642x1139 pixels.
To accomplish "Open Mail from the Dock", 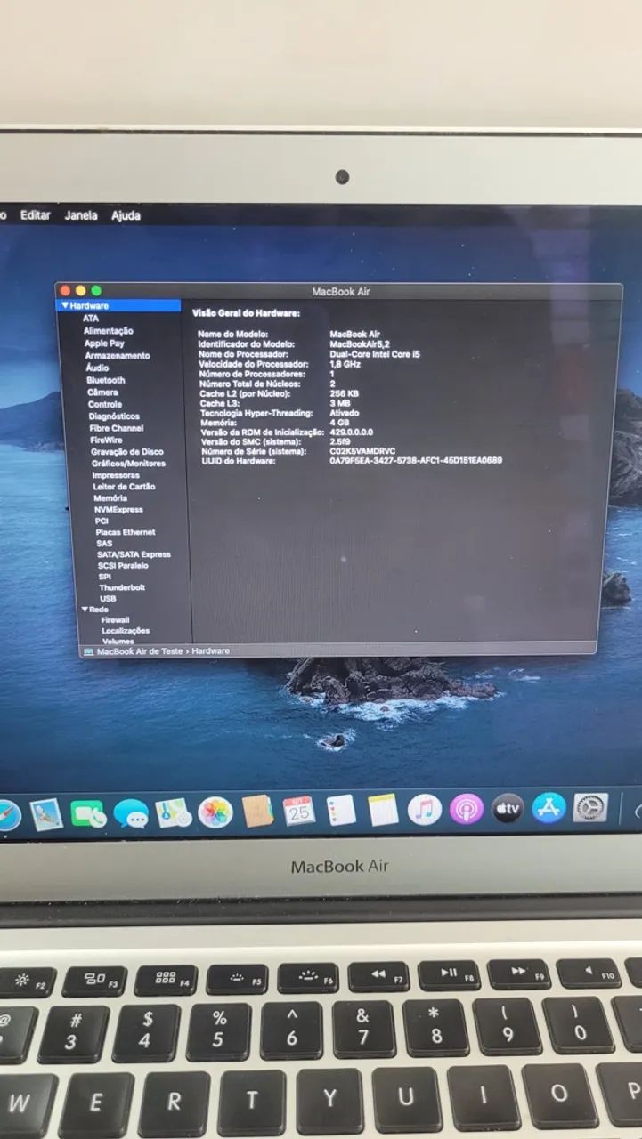I will 46,814.
